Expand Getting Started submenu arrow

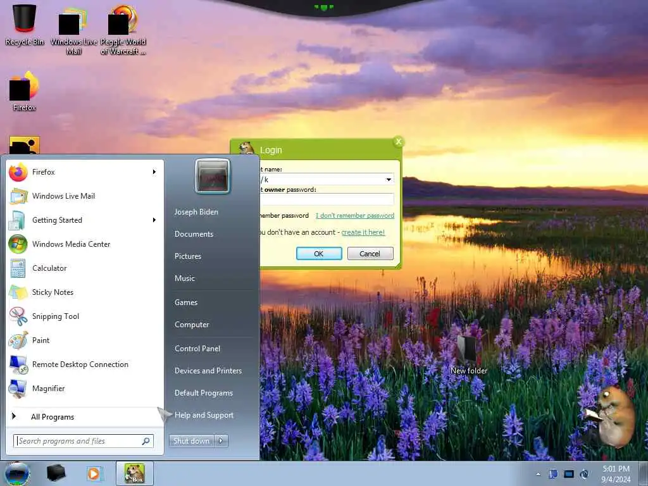(x=154, y=220)
